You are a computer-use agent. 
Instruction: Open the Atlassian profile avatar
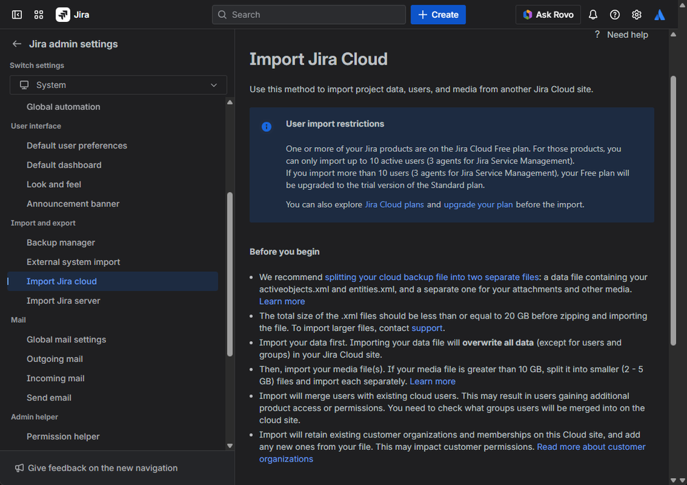659,14
